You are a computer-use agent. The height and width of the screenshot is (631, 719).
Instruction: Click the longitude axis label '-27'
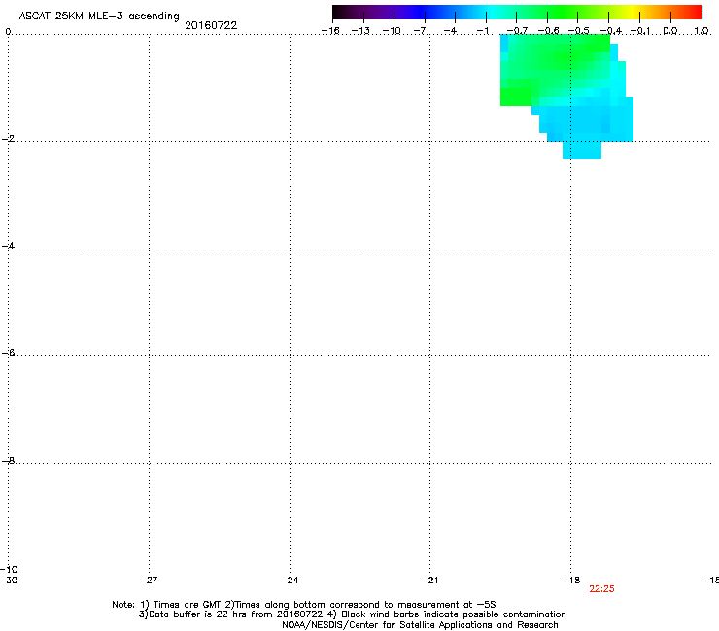(x=149, y=581)
